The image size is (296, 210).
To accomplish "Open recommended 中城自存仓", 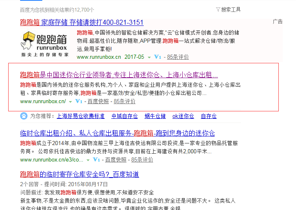I will pos(124,116).
